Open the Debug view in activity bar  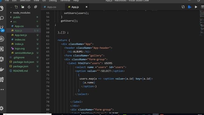click(2, 39)
